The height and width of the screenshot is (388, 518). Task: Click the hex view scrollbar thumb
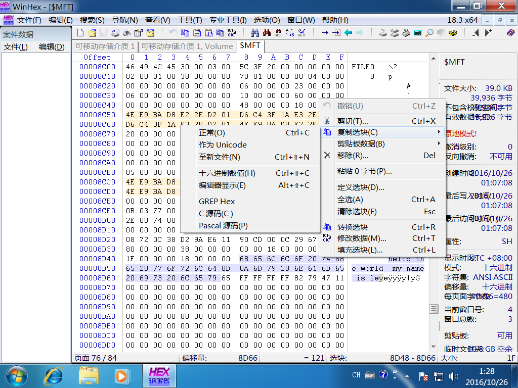coord(434,309)
